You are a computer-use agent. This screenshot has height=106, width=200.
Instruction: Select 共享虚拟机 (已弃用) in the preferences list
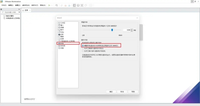[66, 41]
